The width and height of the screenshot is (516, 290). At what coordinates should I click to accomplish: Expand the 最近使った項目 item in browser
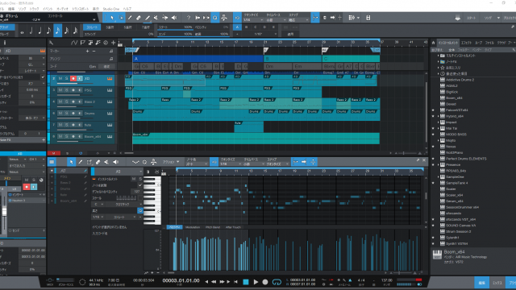click(438, 73)
